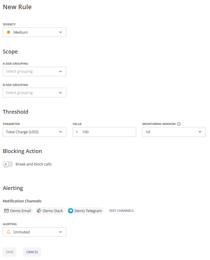Click the orange Medium severity dot

pyautogui.click(x=9, y=32)
